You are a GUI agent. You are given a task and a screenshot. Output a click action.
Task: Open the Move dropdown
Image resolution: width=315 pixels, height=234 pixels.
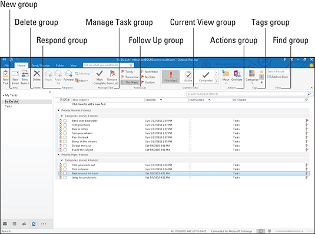point(226,77)
